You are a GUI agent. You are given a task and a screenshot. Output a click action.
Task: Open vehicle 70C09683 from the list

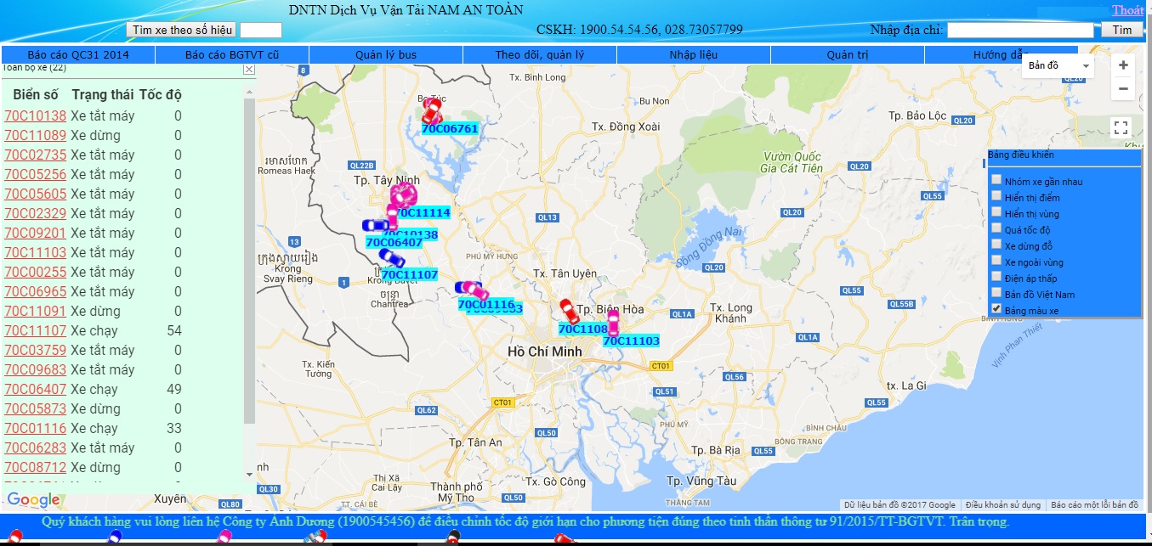pyautogui.click(x=35, y=370)
